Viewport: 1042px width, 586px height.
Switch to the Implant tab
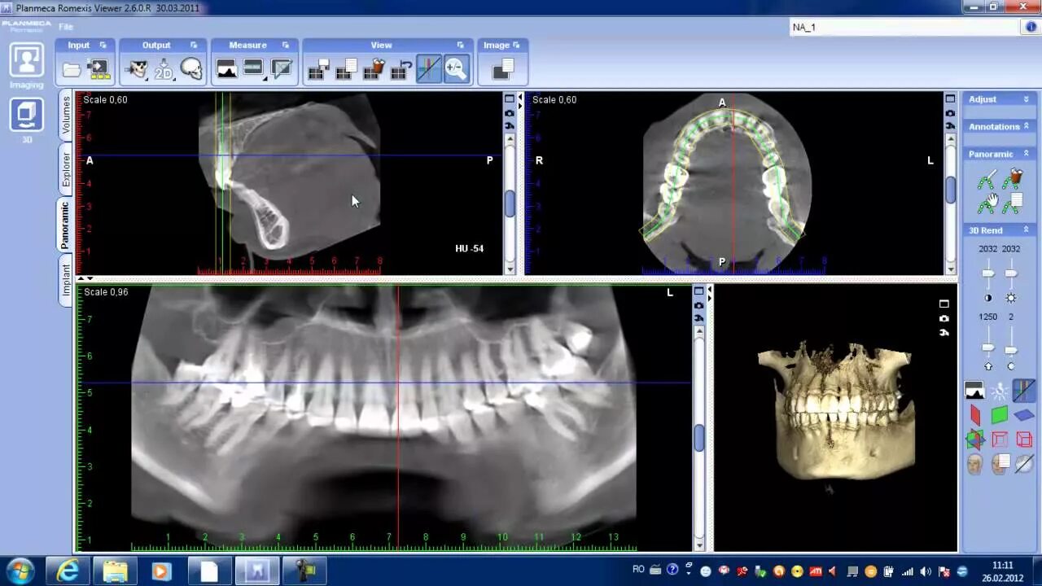point(66,280)
